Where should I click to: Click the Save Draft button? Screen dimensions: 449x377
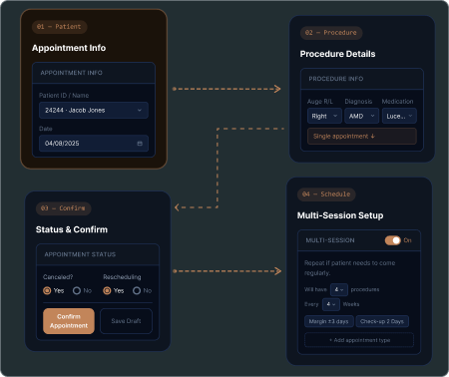[126, 321]
